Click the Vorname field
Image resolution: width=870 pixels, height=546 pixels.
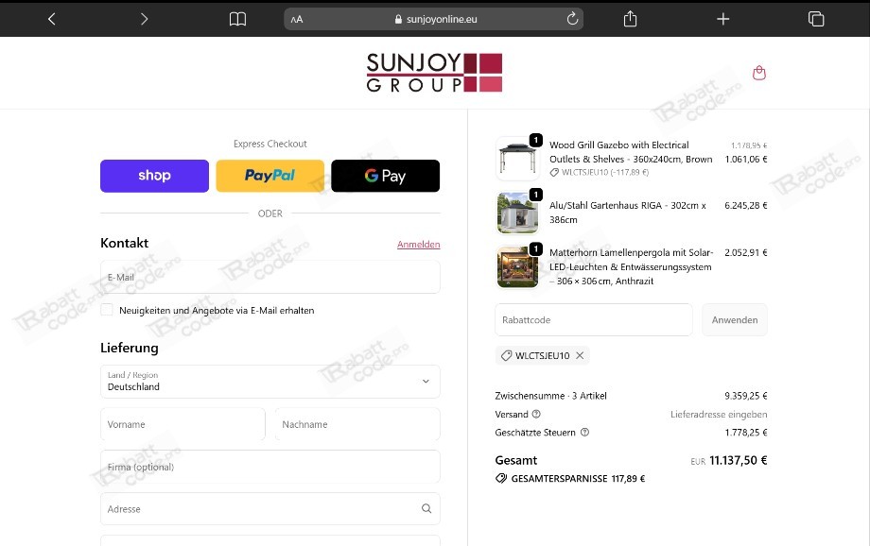click(x=183, y=424)
